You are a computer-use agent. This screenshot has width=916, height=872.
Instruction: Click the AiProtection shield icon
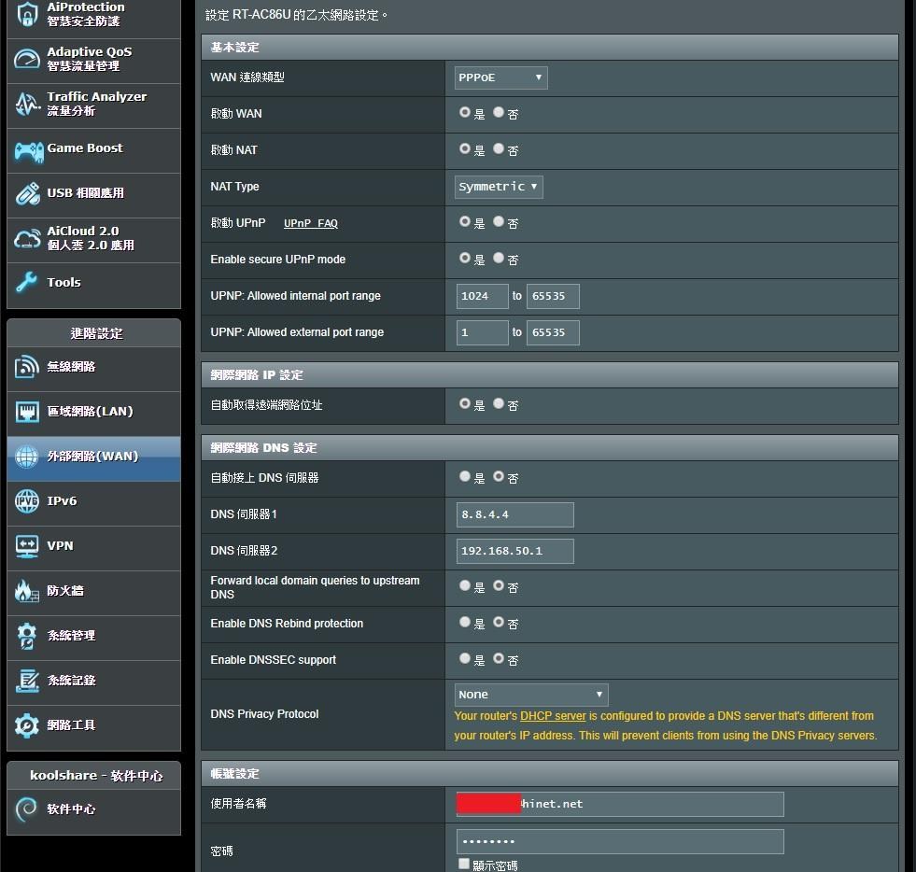[x=26, y=13]
